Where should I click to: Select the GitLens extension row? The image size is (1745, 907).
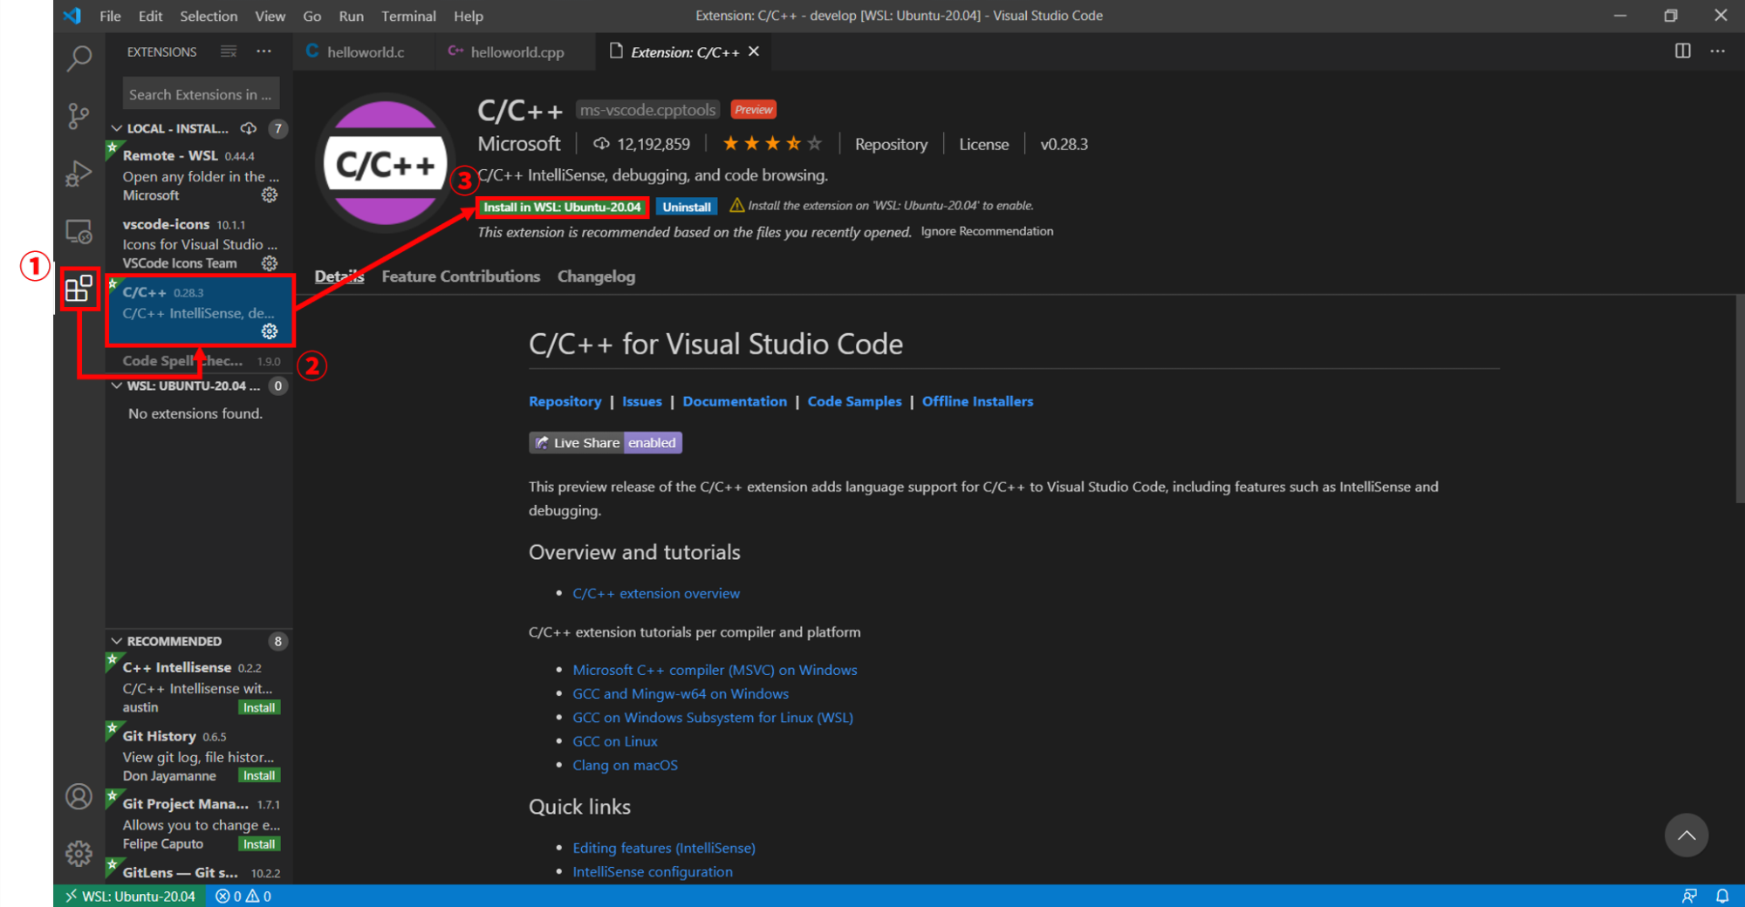pos(199,872)
